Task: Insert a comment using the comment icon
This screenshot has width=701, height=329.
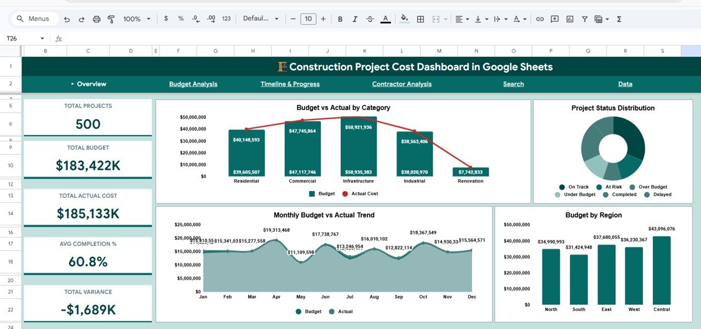Action: pyautogui.click(x=554, y=19)
